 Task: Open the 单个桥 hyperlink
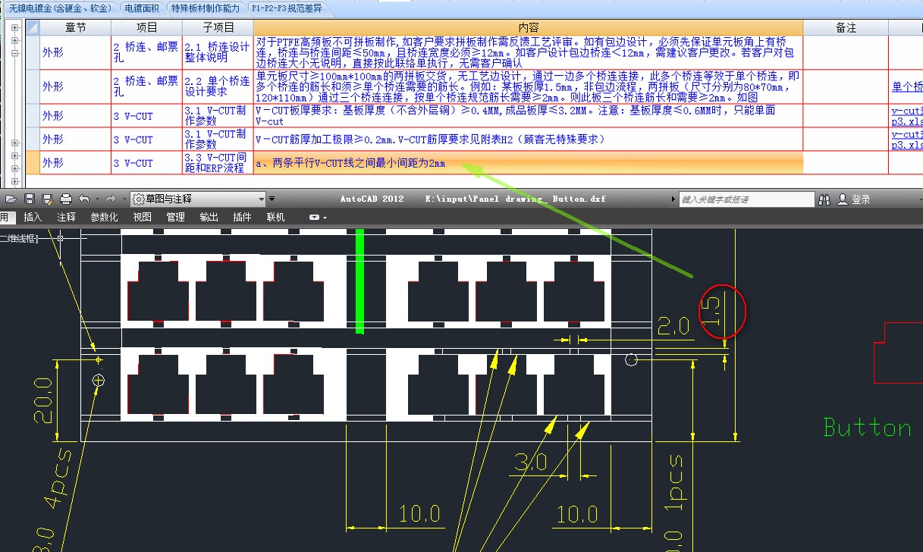tap(907, 87)
